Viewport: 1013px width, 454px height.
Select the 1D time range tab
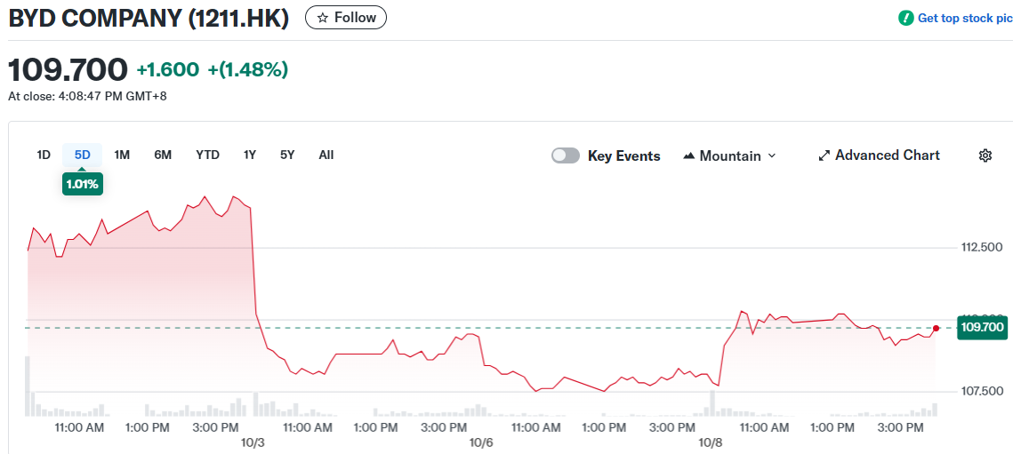tap(44, 155)
